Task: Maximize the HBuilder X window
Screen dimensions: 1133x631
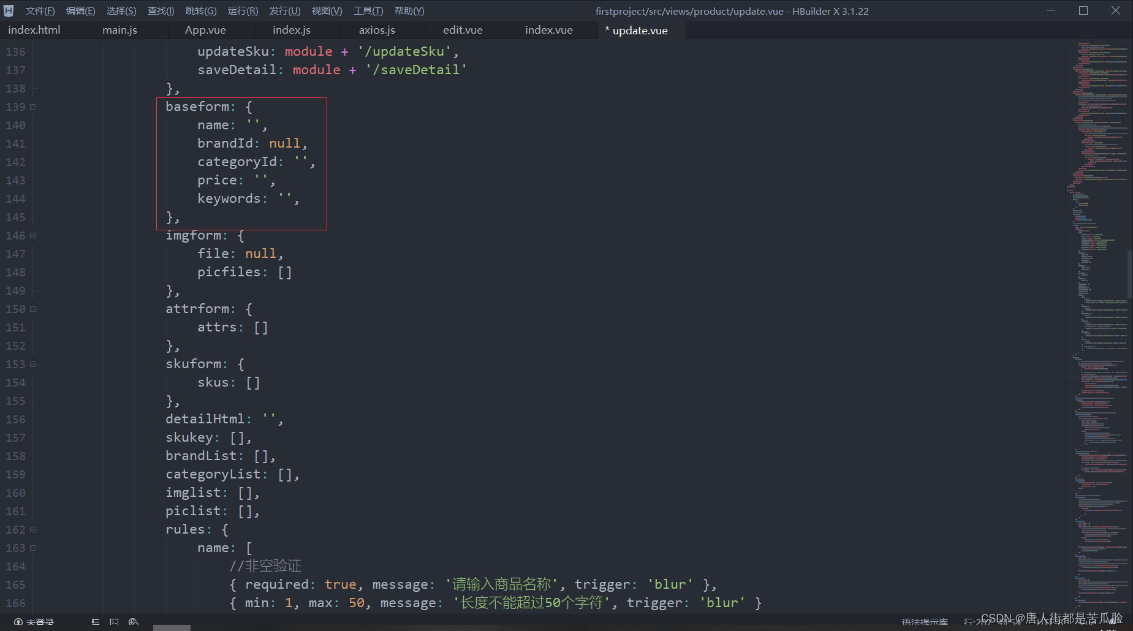Action: (x=1083, y=10)
